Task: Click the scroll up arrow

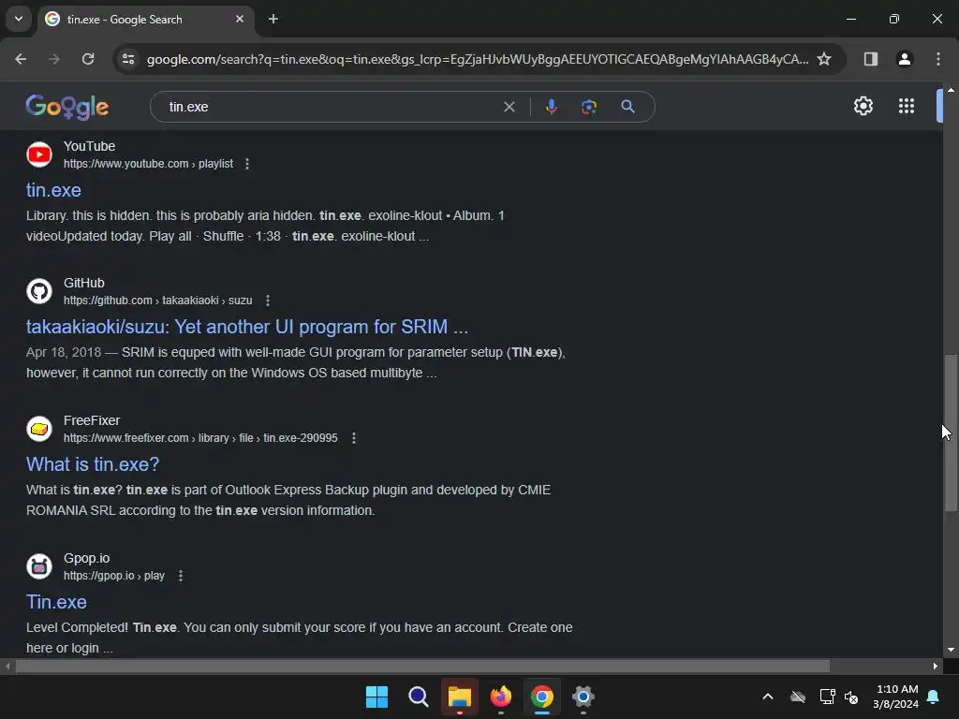Action: (x=951, y=90)
